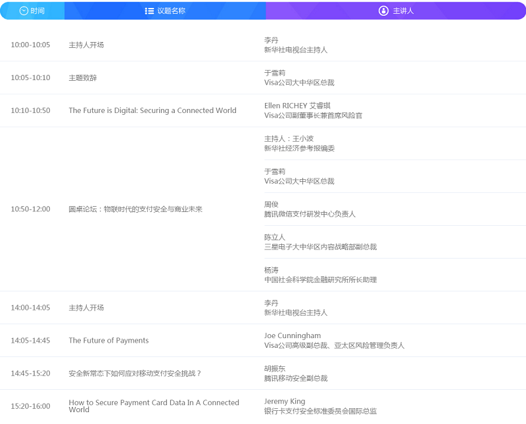
Task: Click panelist 陈立人 from Samsung
Action: [275, 237]
